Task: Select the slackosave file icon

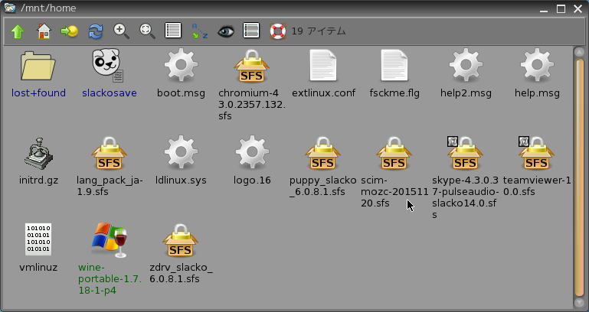Action: coord(108,66)
